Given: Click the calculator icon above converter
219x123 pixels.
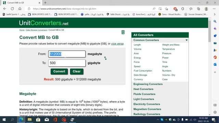Looking at the screenshot, I should pos(123,32).
